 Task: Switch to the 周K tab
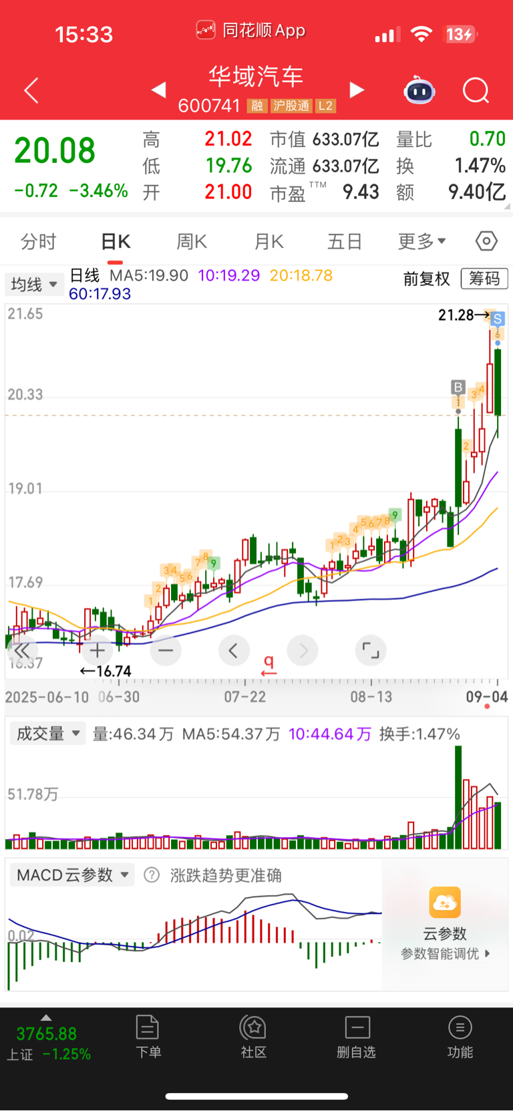[192, 241]
